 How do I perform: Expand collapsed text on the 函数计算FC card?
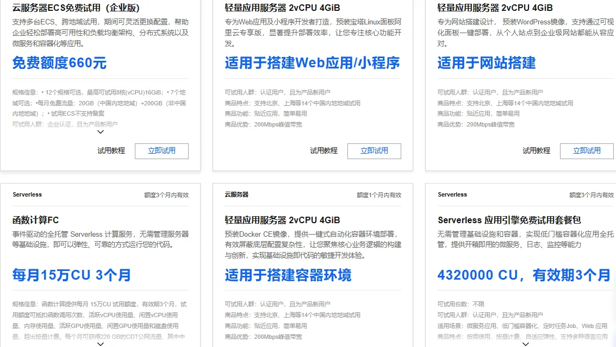click(100, 344)
